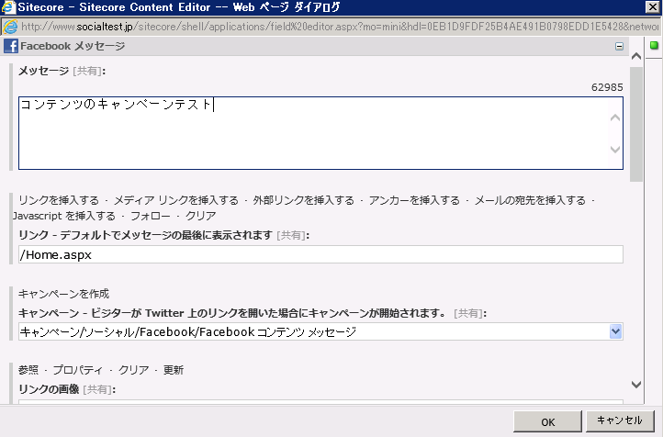
Task: Select メールの宛先を挿入する
Action: [529, 200]
